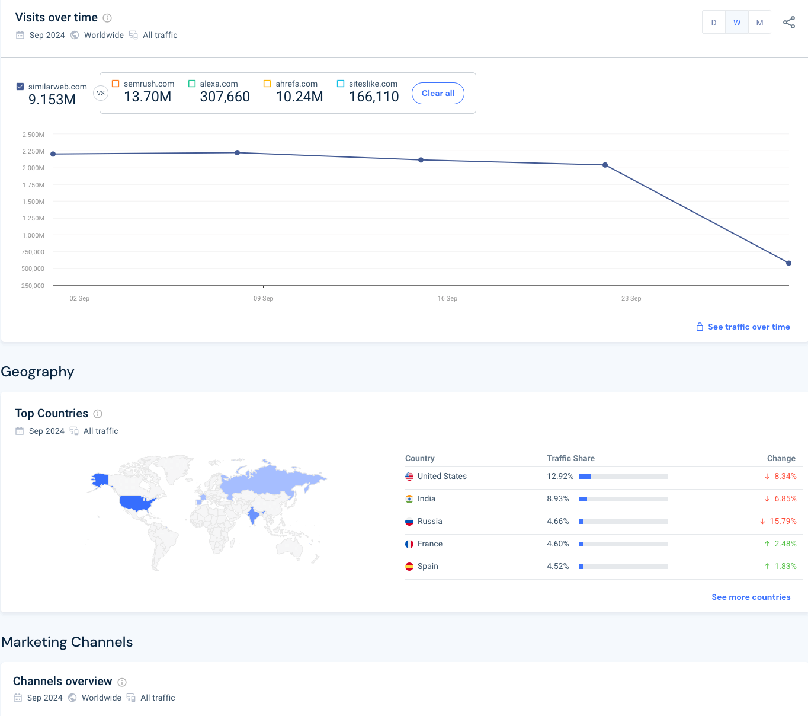Click the 15.79% change value for Russia
The image size is (808, 716).
(783, 522)
